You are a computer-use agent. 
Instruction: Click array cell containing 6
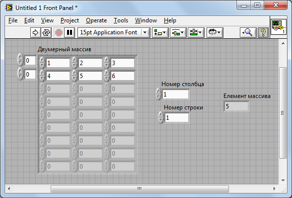123,76
